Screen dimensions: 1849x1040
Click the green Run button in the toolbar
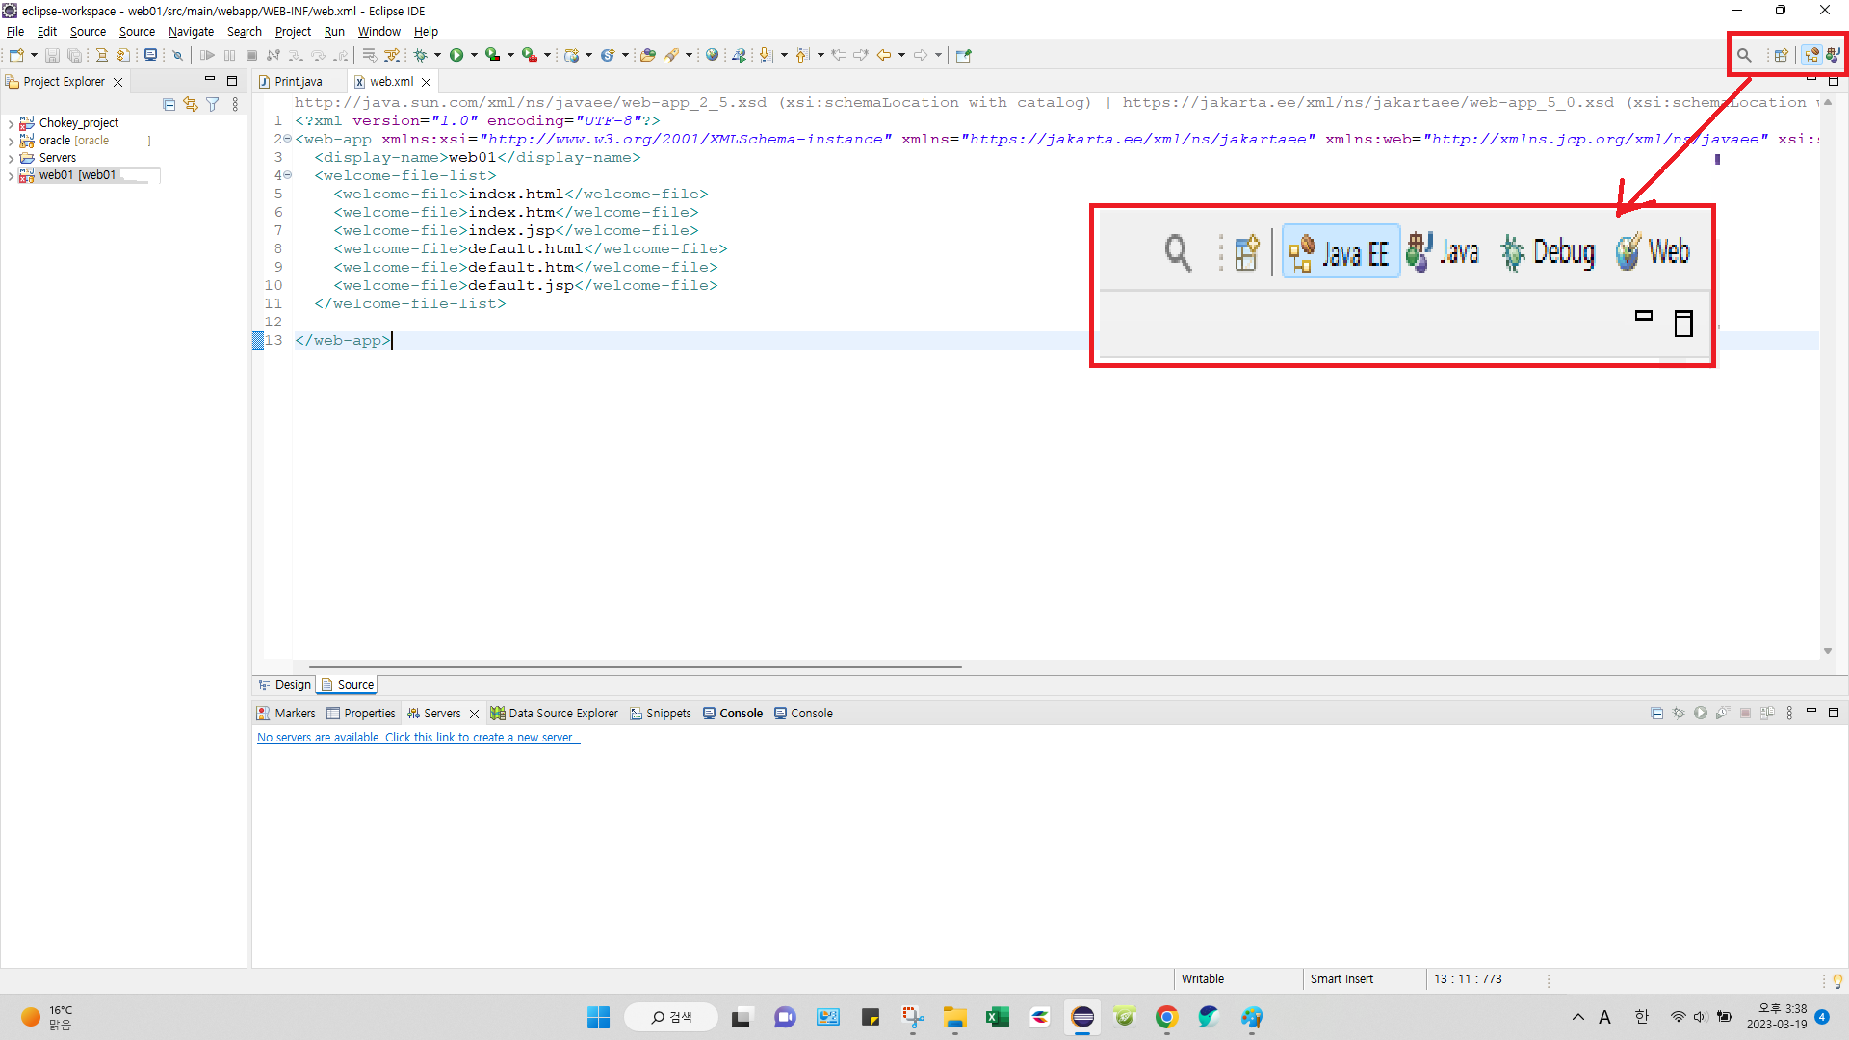pyautogui.click(x=456, y=55)
